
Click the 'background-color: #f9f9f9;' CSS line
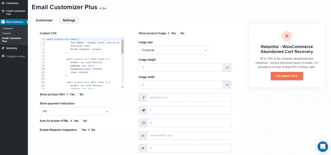coord(87,69)
